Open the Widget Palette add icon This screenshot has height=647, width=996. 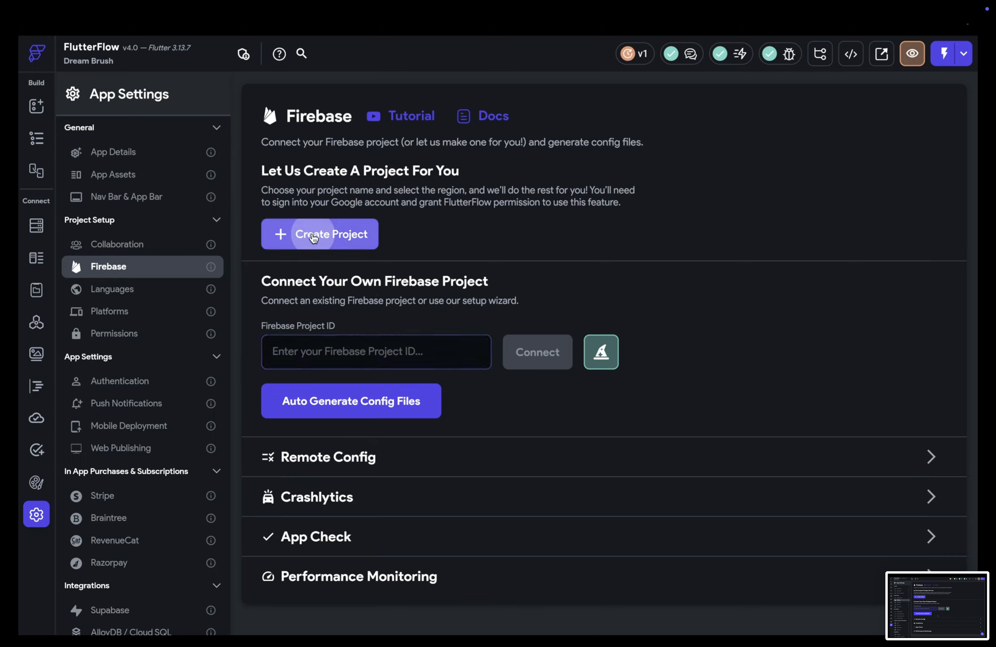point(37,106)
